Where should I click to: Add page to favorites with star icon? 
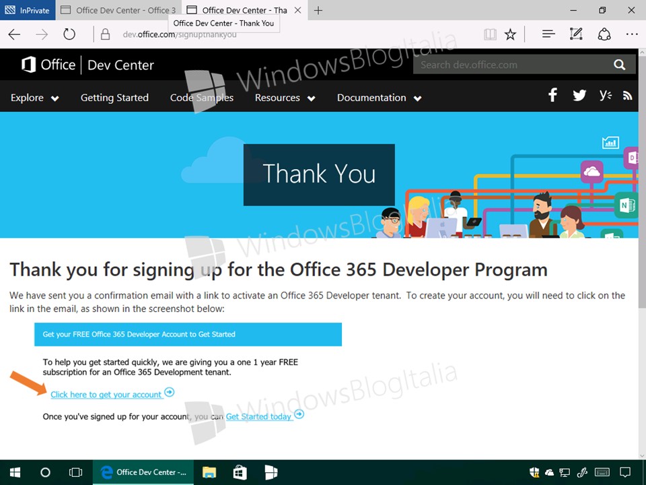510,34
